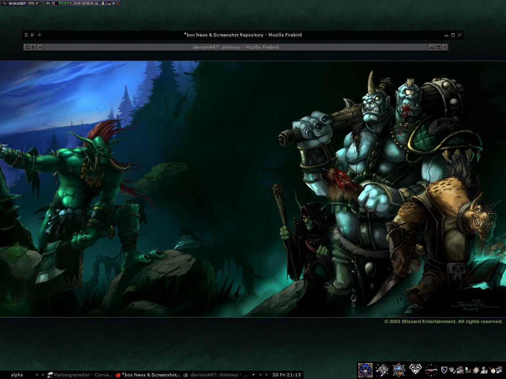The image size is (506, 379).
Task: Open the MSN Messenger buddy tray icon
Action: click(x=484, y=370)
